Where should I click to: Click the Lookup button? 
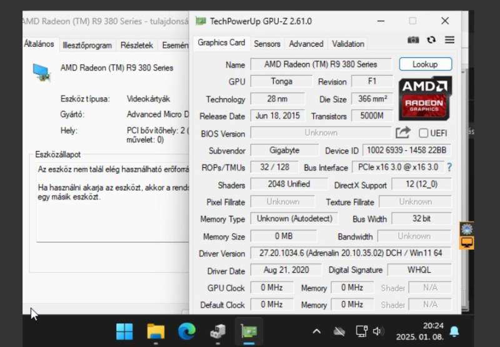click(426, 64)
